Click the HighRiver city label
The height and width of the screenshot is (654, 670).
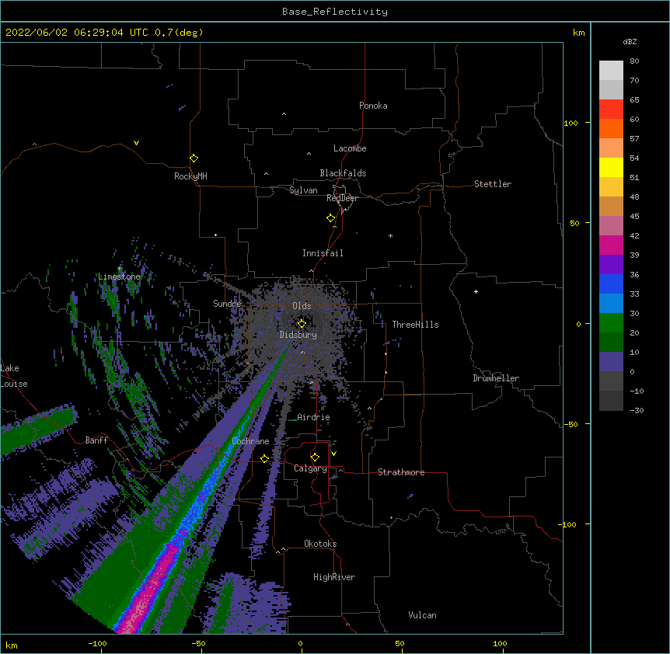click(334, 577)
